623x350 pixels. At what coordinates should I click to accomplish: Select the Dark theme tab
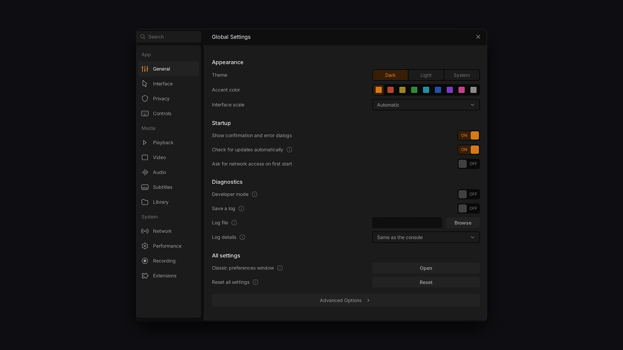coord(390,75)
